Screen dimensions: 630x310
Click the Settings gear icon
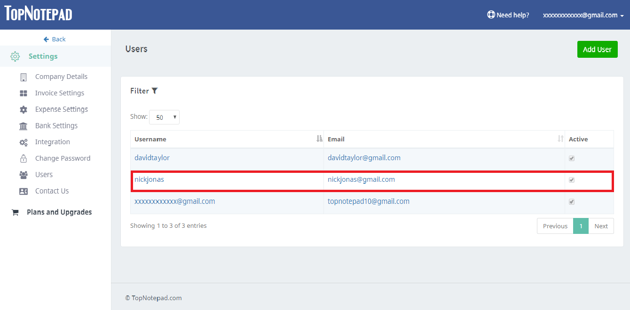(15, 56)
